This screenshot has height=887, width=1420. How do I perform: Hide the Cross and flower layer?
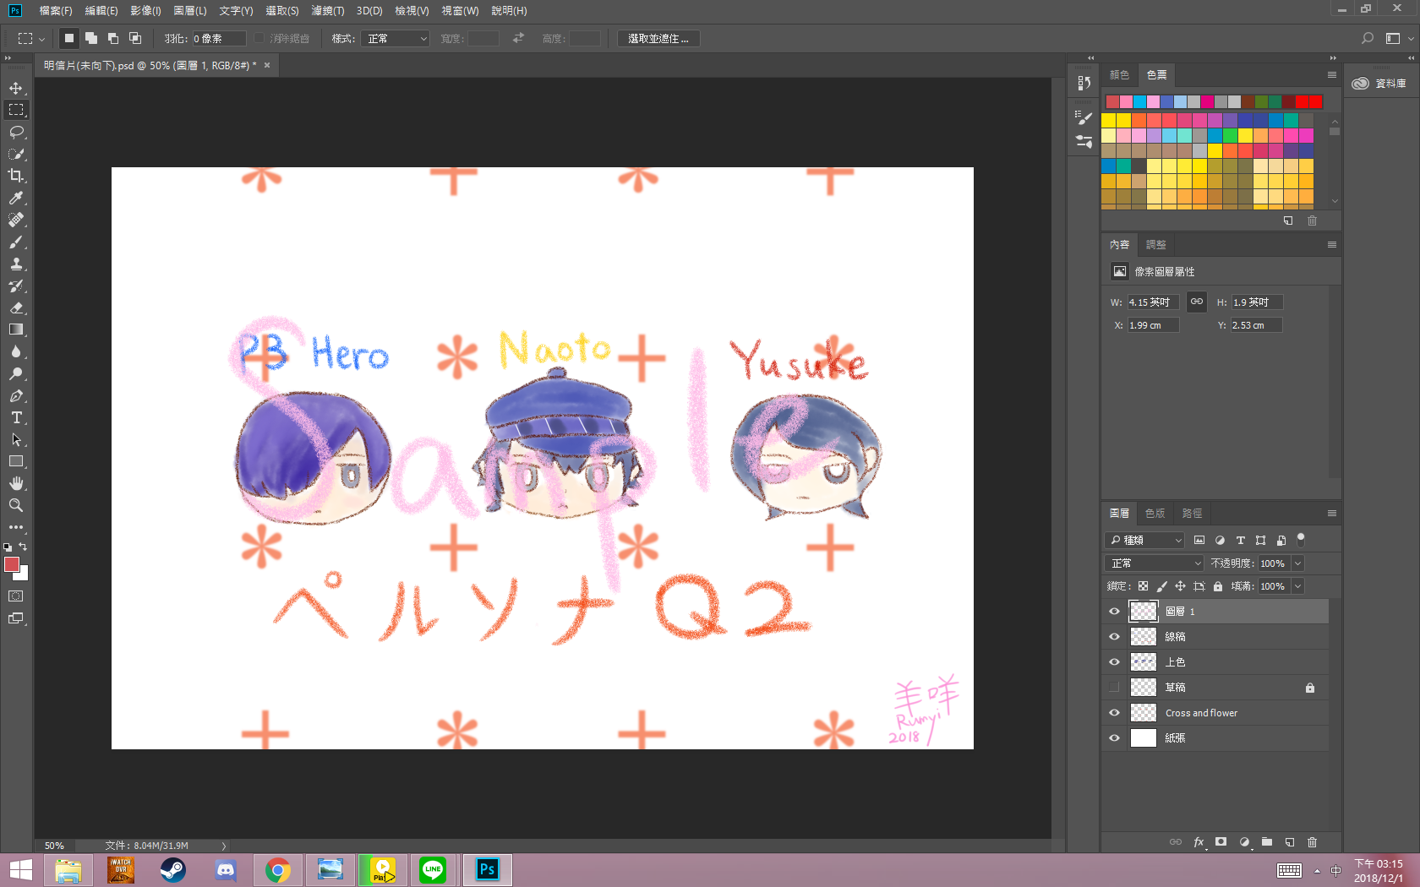(x=1114, y=713)
